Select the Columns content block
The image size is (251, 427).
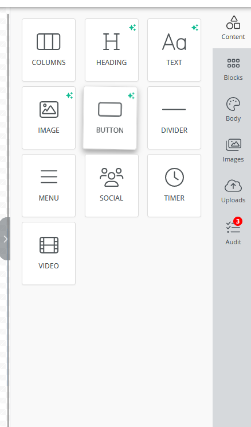pyautogui.click(x=49, y=50)
